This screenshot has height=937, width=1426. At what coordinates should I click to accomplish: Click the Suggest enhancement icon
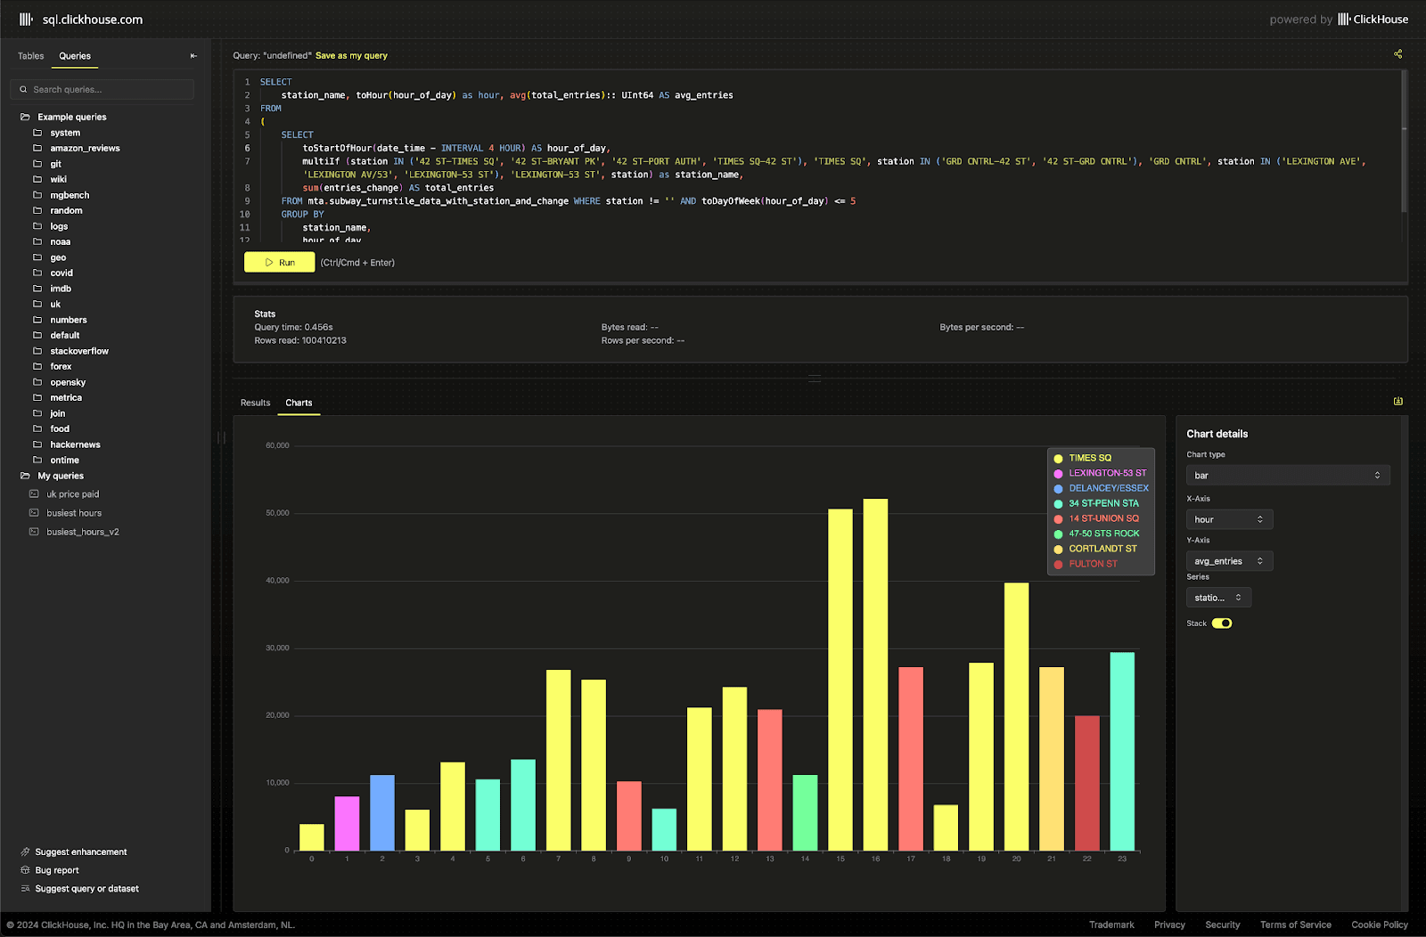point(25,851)
